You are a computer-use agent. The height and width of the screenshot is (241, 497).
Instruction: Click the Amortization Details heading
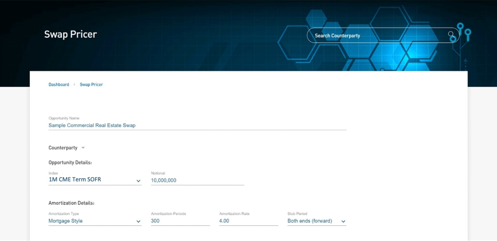click(71, 203)
